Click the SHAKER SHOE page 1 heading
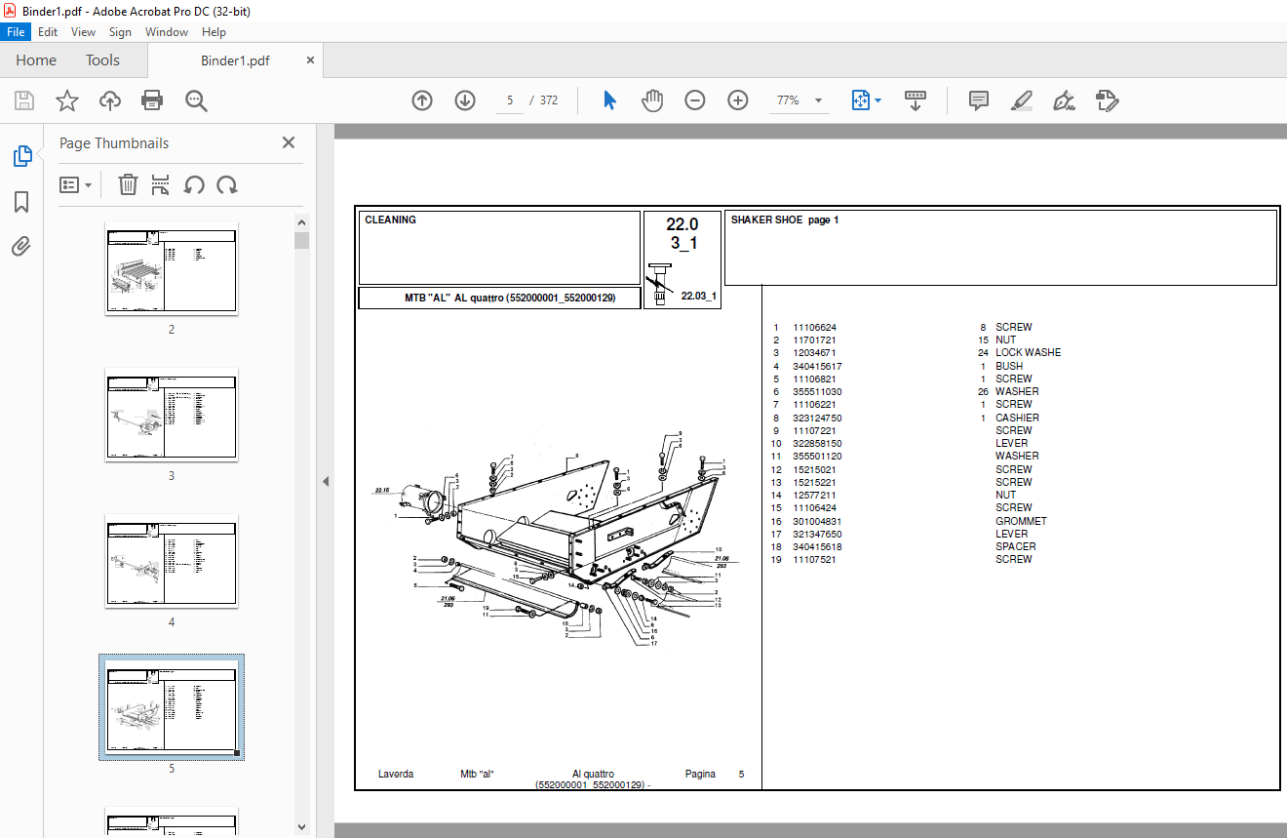 pos(785,220)
